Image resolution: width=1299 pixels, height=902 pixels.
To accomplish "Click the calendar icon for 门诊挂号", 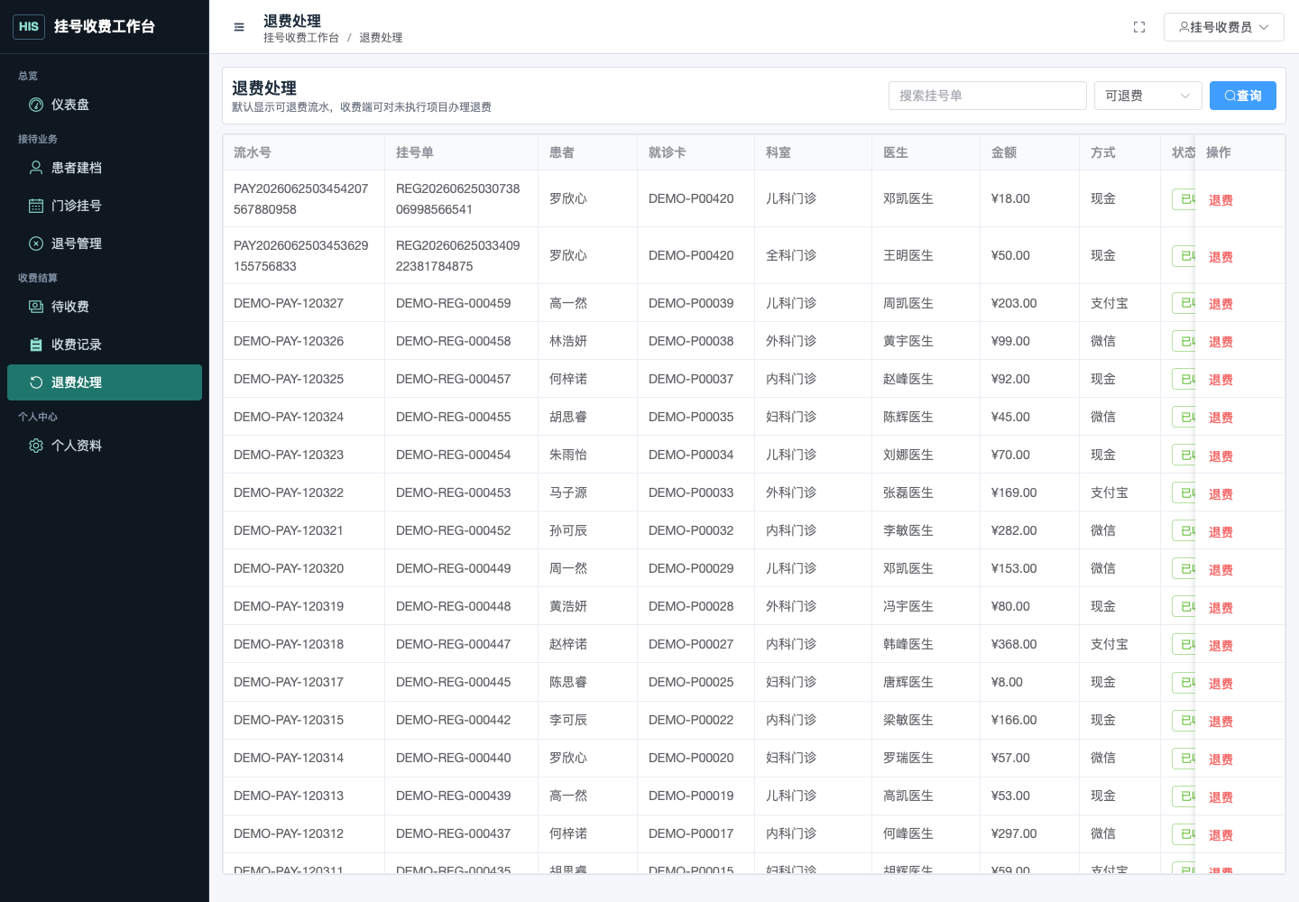I will (x=36, y=206).
